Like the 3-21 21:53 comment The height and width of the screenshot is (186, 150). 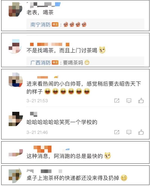141,101
